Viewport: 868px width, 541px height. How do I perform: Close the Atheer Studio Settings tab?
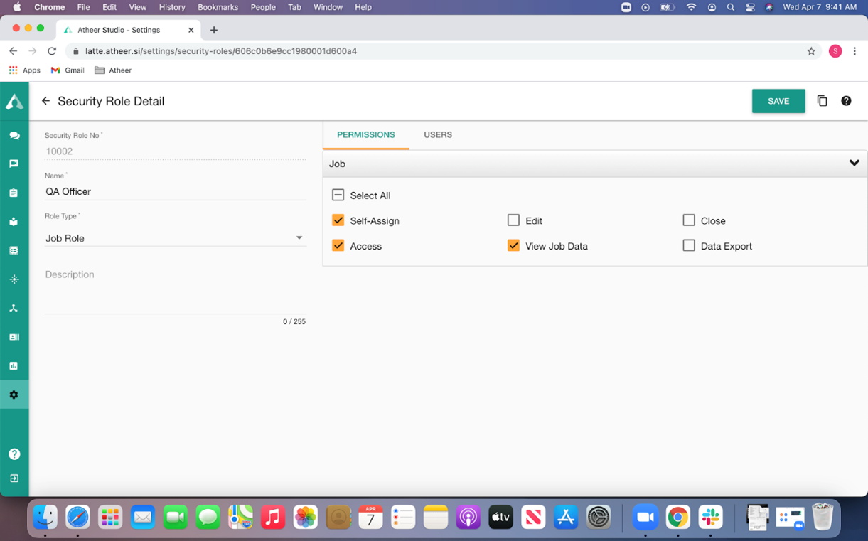[191, 30]
